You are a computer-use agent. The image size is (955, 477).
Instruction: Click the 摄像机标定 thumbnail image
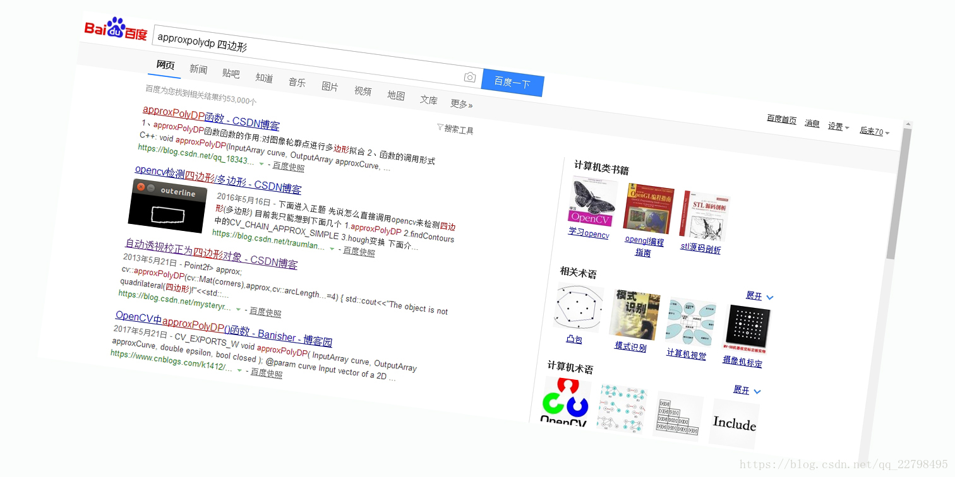747,329
